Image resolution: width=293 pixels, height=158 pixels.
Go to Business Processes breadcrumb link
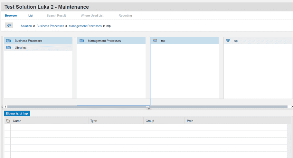50,26
